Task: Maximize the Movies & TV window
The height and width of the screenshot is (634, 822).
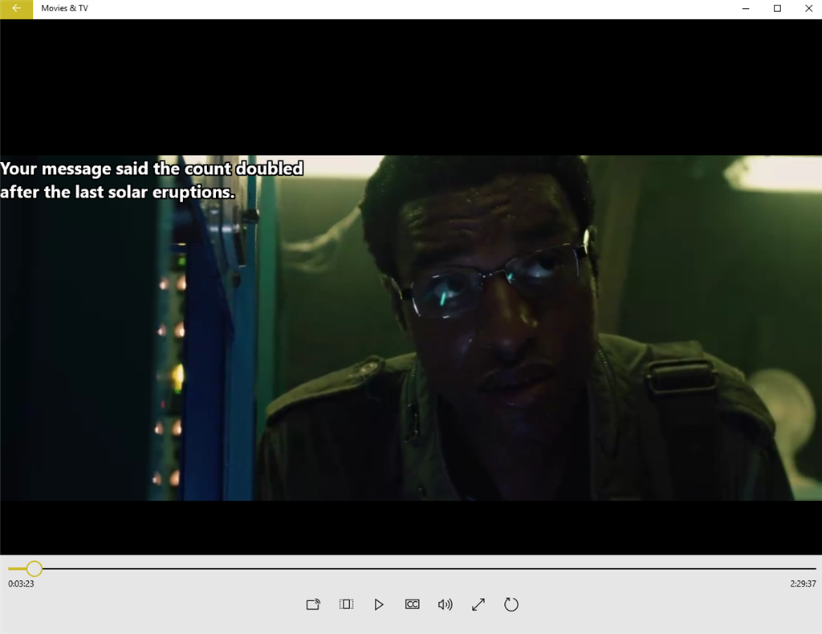Action: [x=777, y=8]
